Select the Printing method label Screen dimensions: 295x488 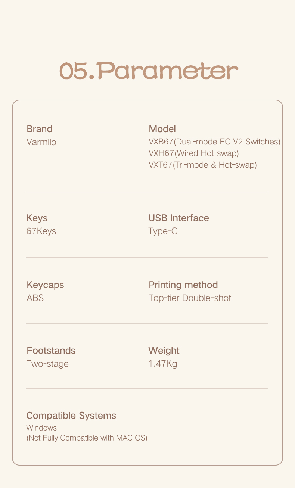click(x=183, y=285)
